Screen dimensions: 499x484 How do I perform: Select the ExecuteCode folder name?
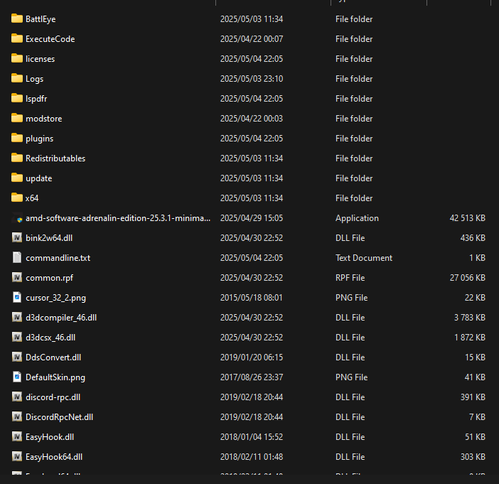(50, 39)
